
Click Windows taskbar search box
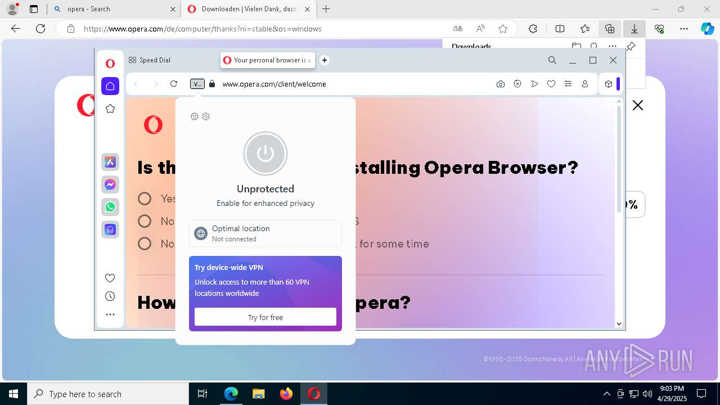tap(108, 394)
